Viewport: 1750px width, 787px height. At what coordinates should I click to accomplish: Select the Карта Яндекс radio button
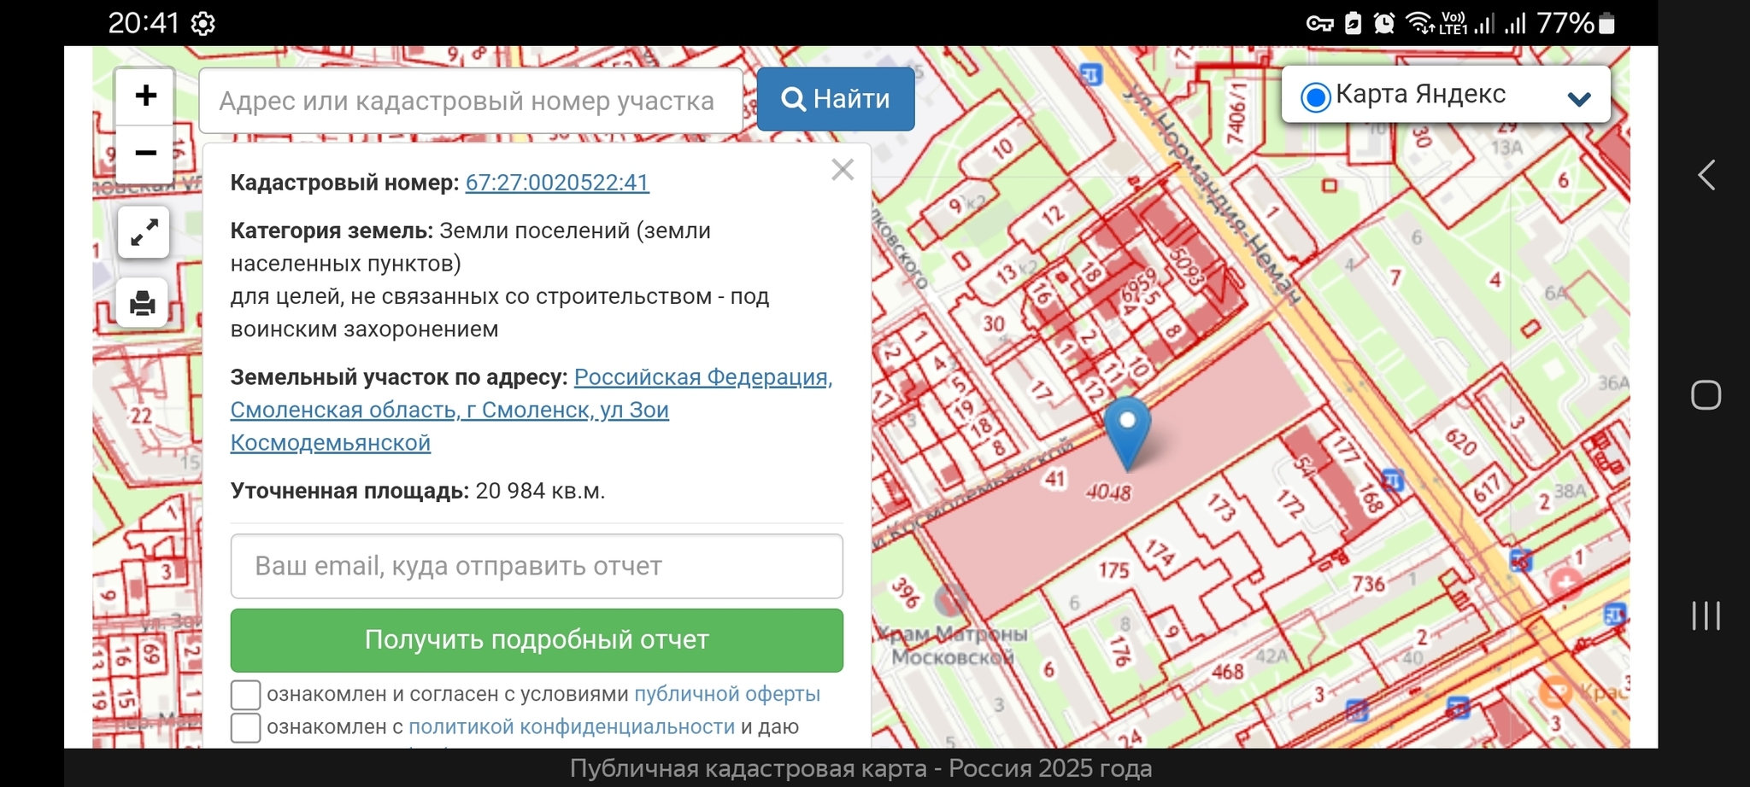point(1316,97)
